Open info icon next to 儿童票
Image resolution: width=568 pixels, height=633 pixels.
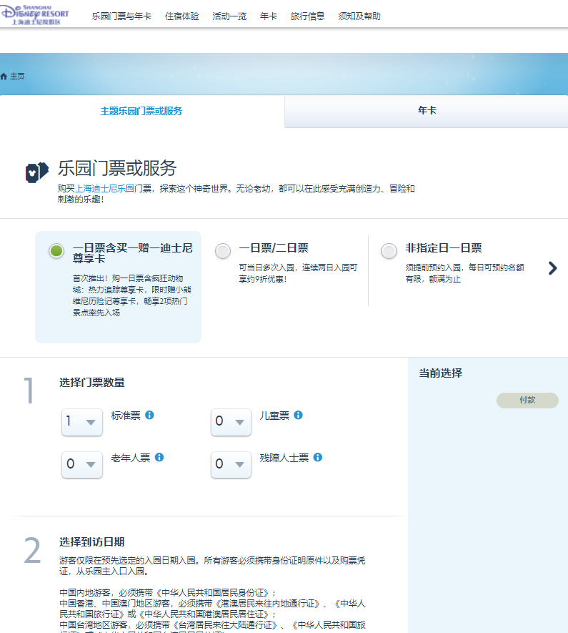[299, 415]
